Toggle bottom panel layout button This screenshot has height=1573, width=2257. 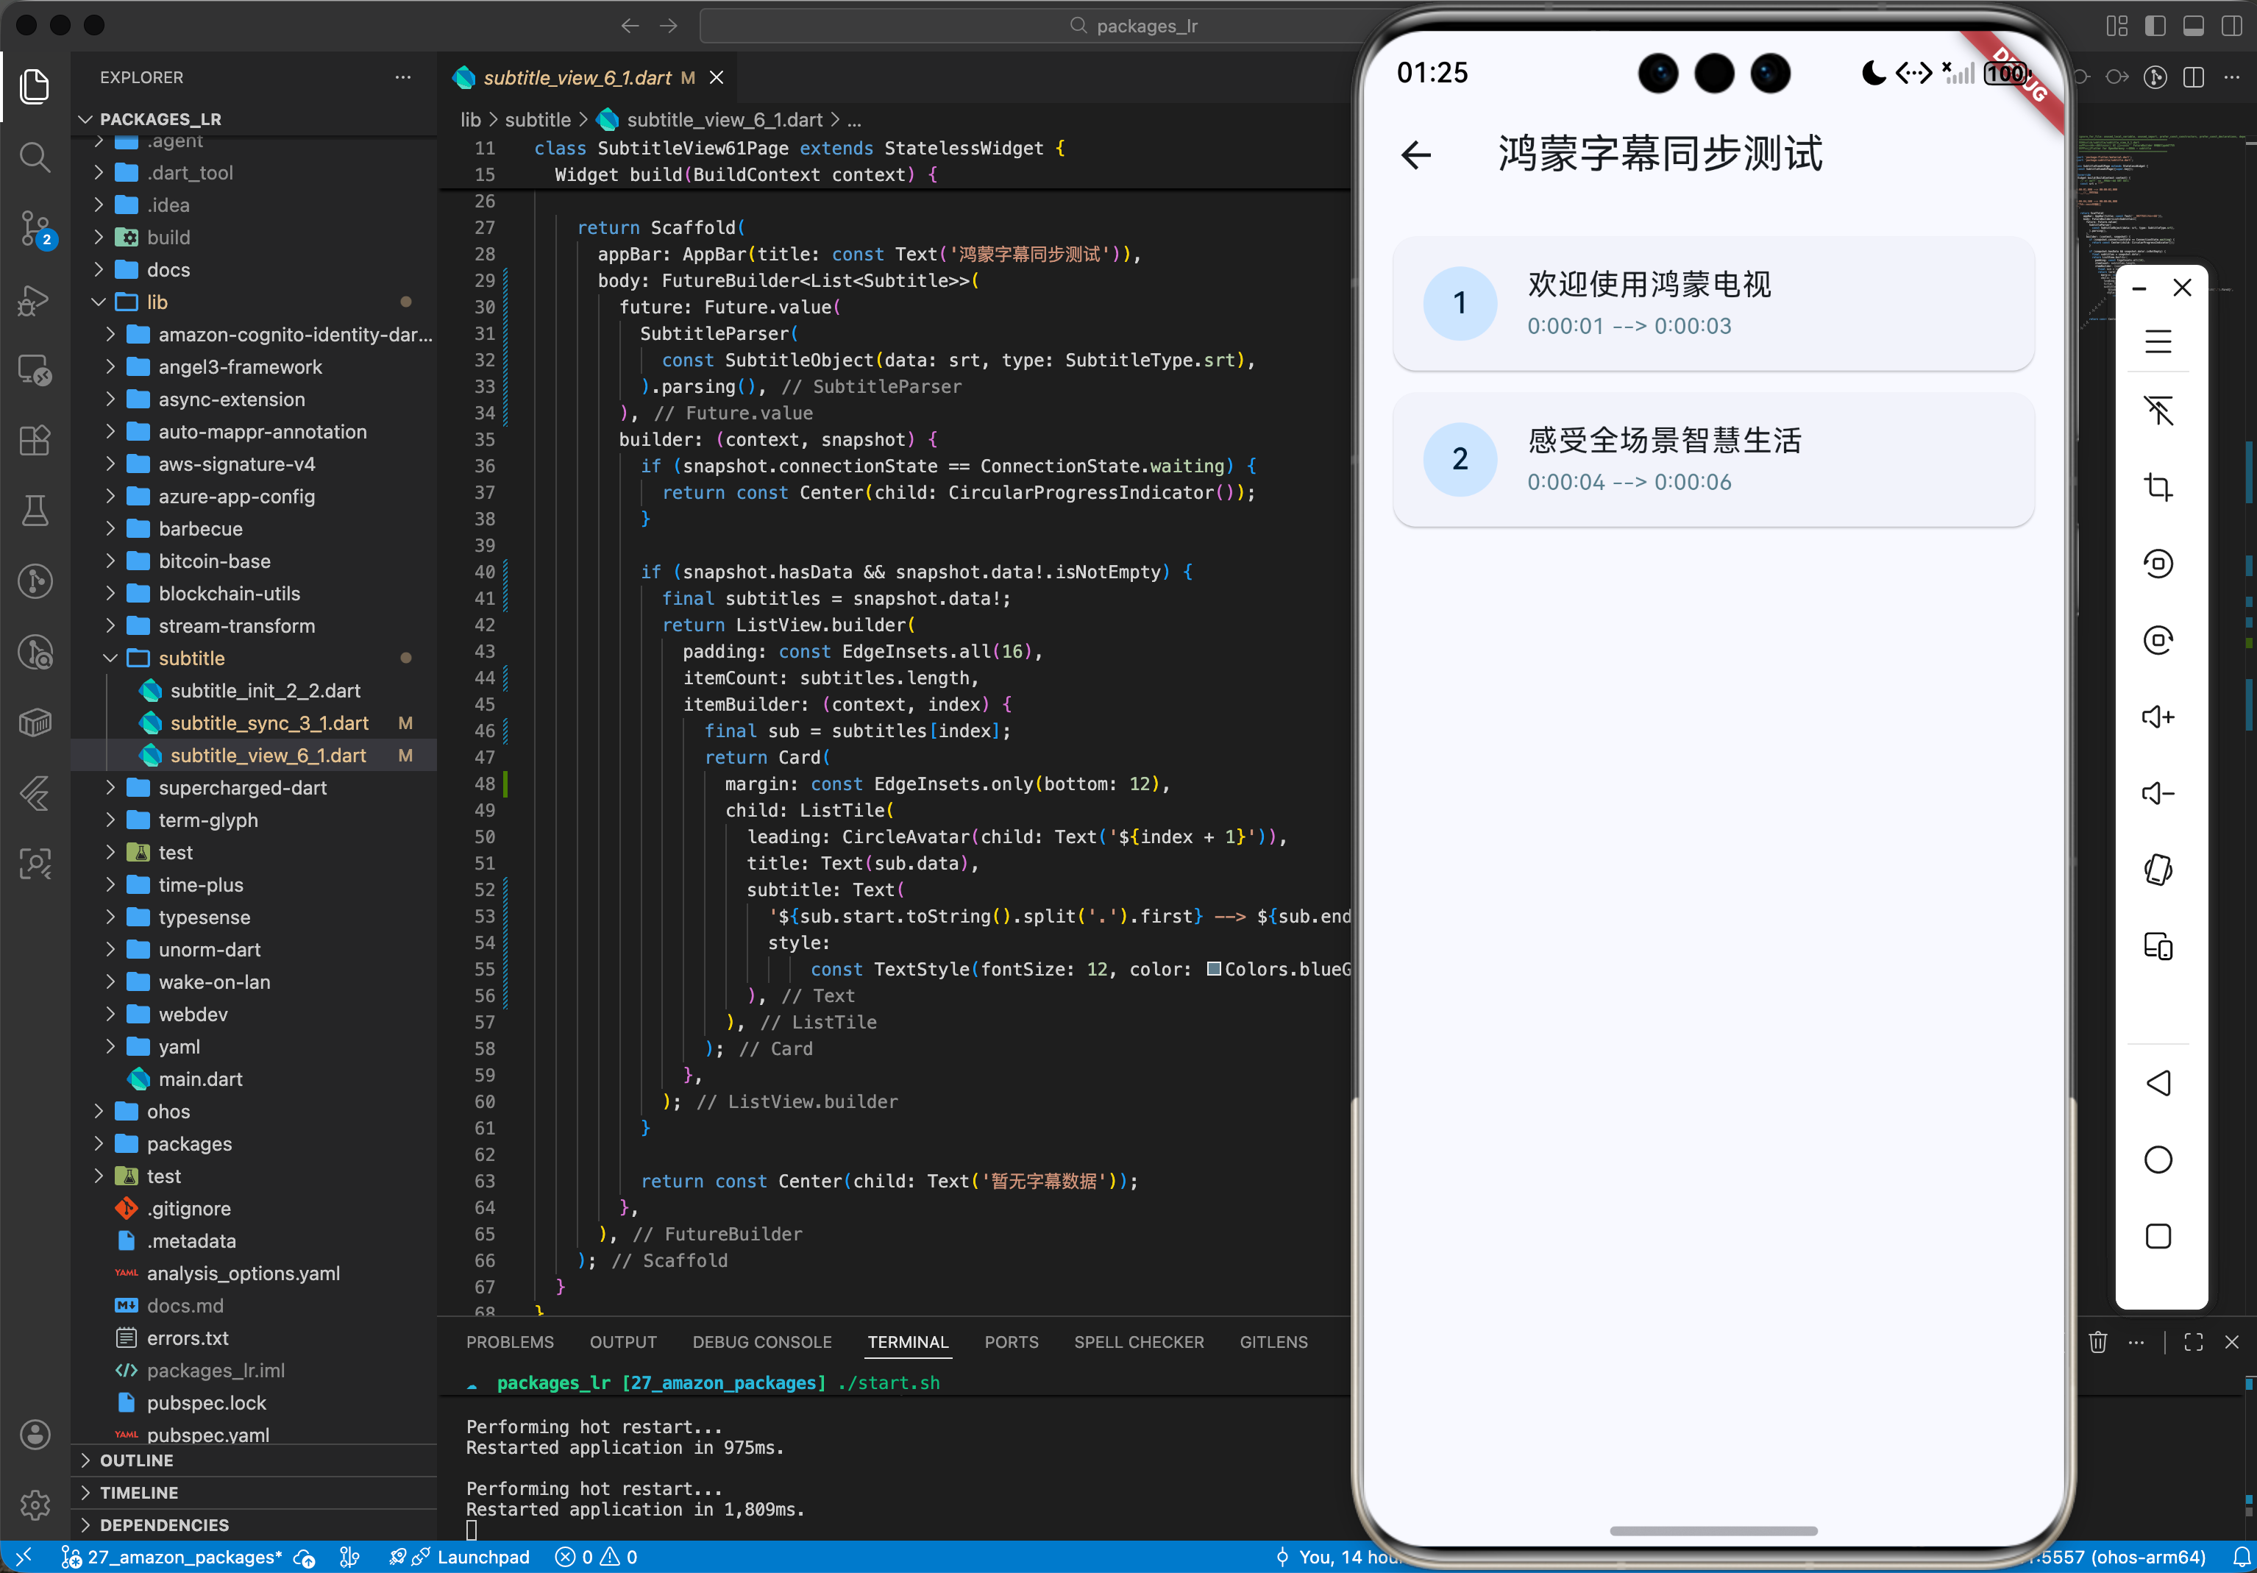pos(2193,26)
